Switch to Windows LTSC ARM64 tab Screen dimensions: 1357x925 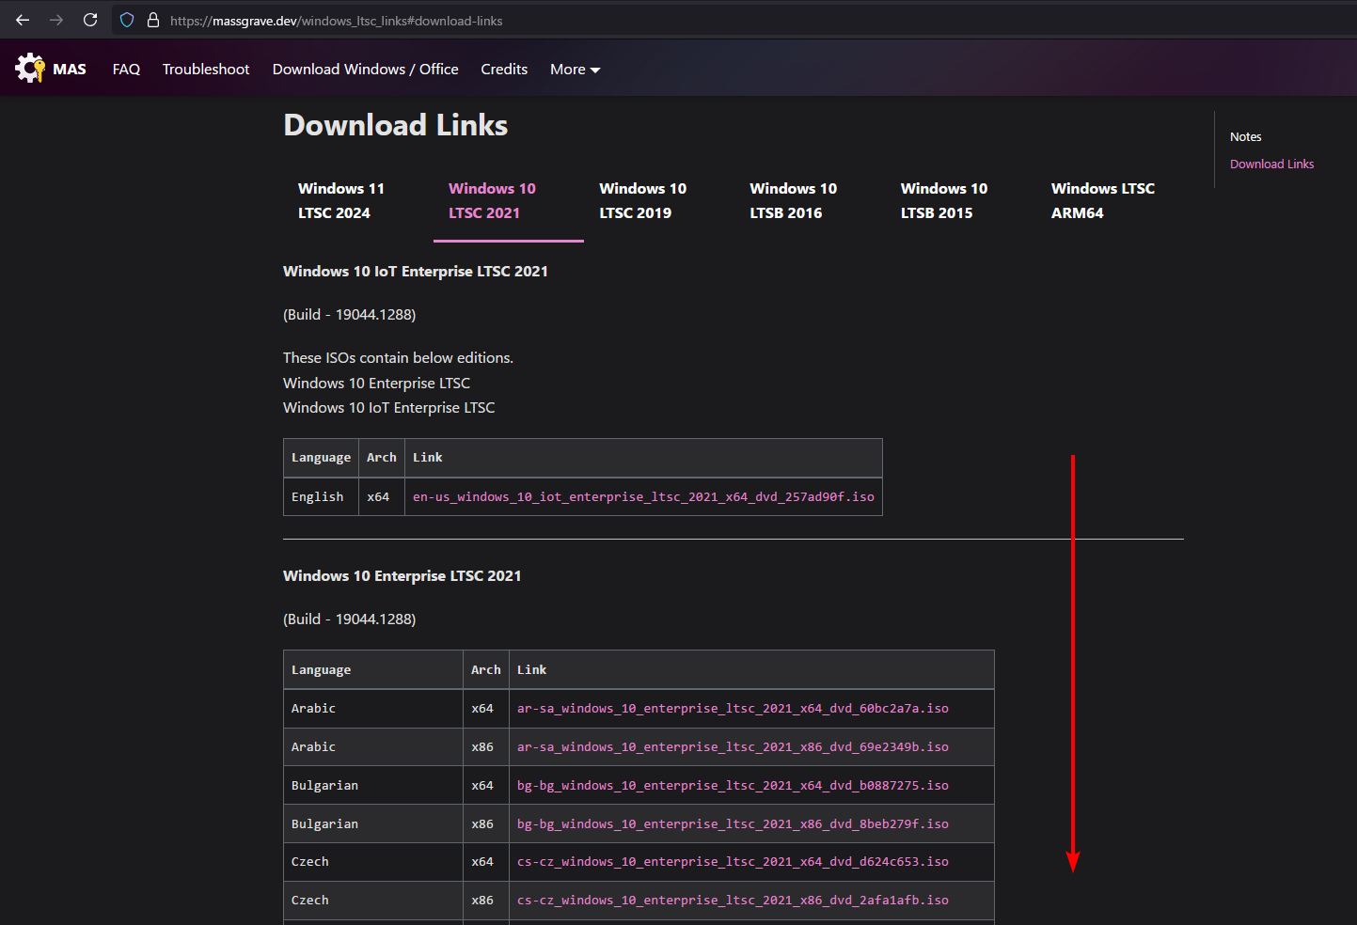[1110, 201]
